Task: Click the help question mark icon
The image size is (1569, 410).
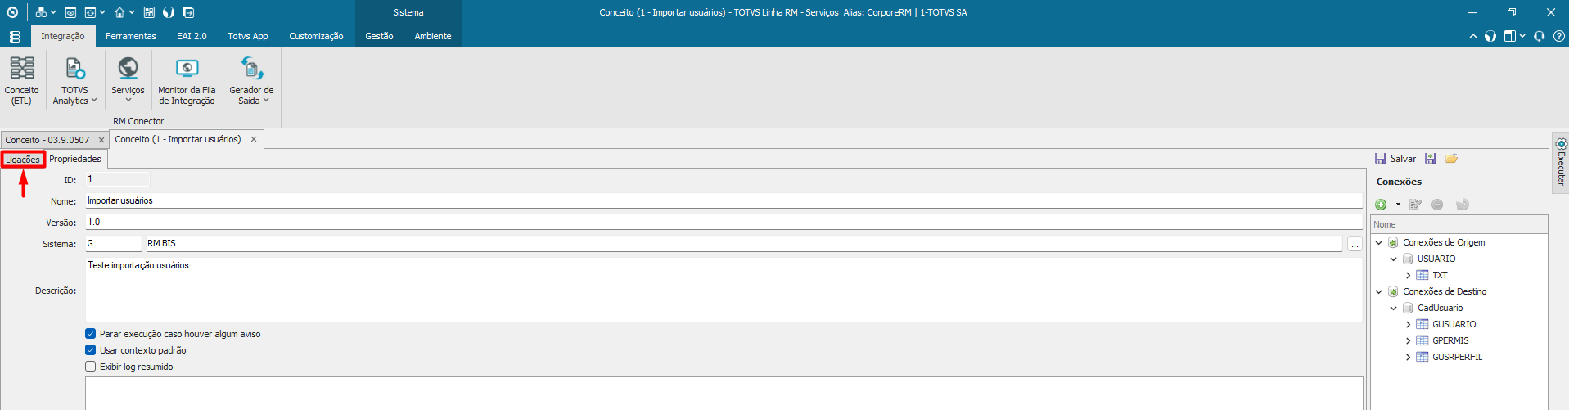Action: click(1559, 36)
